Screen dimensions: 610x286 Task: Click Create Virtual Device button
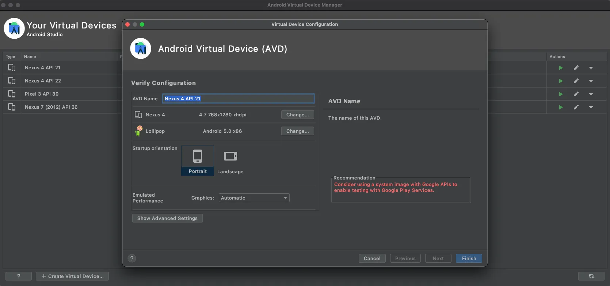click(x=72, y=276)
